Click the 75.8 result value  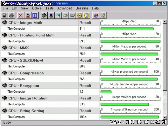(x=82, y=54)
